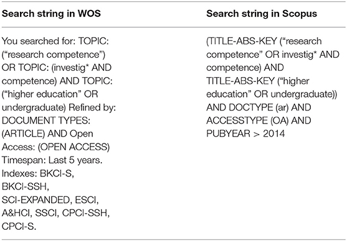Click 'OR TOPIC: (investig* AND' text line

[57, 68]
